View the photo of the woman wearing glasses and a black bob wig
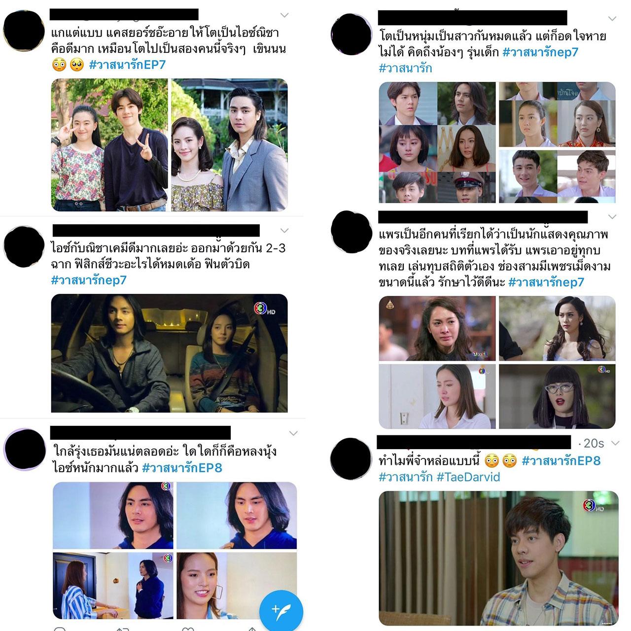Viewport: 631px width, 631px height. 558,396
